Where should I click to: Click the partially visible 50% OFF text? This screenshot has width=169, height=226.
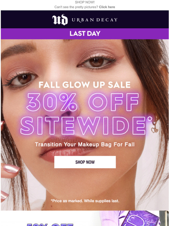click(50, 224)
